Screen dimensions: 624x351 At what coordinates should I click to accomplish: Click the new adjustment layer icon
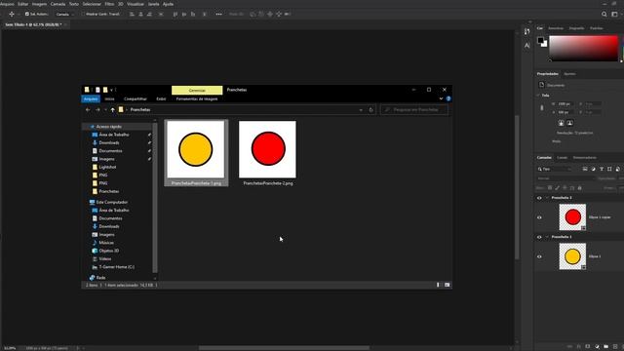pyautogui.click(x=597, y=347)
